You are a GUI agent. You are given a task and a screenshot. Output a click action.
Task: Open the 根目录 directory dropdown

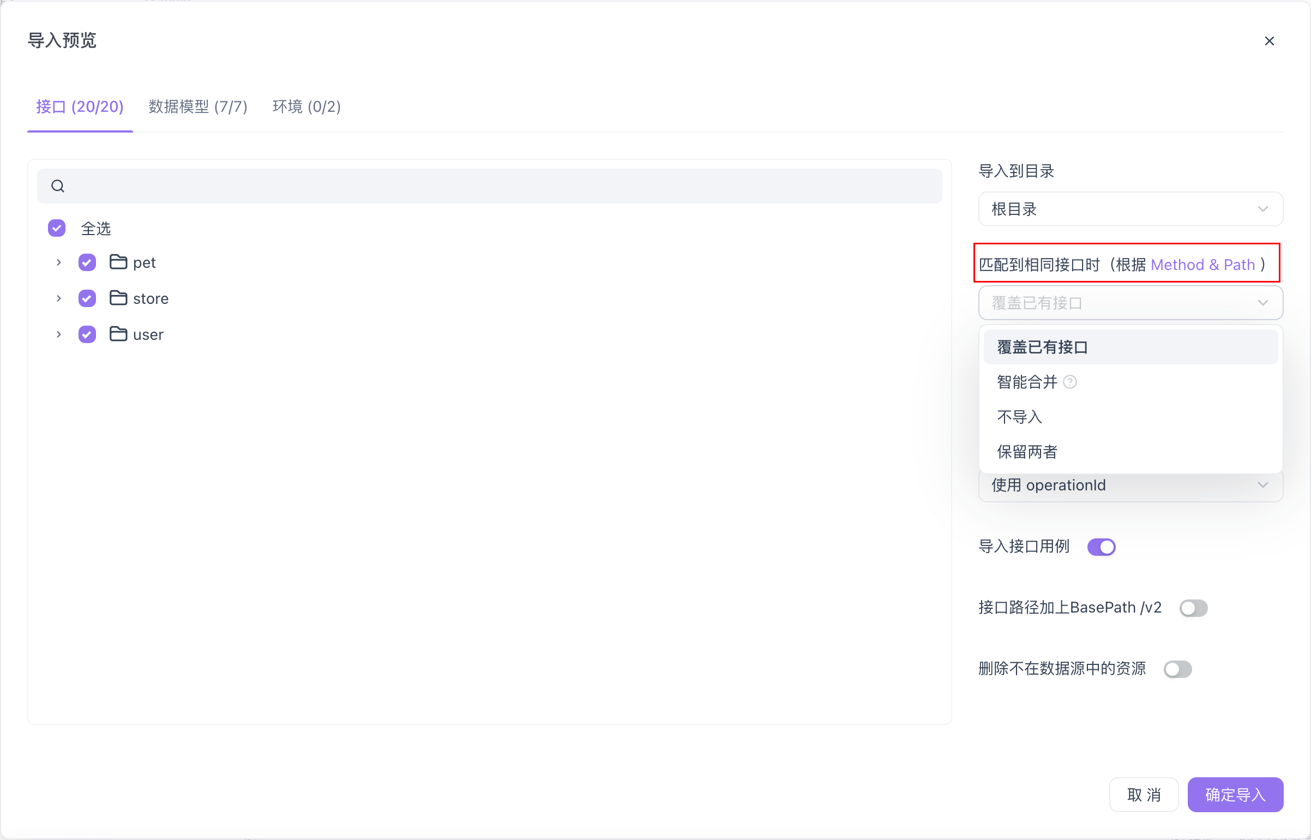pos(1129,209)
